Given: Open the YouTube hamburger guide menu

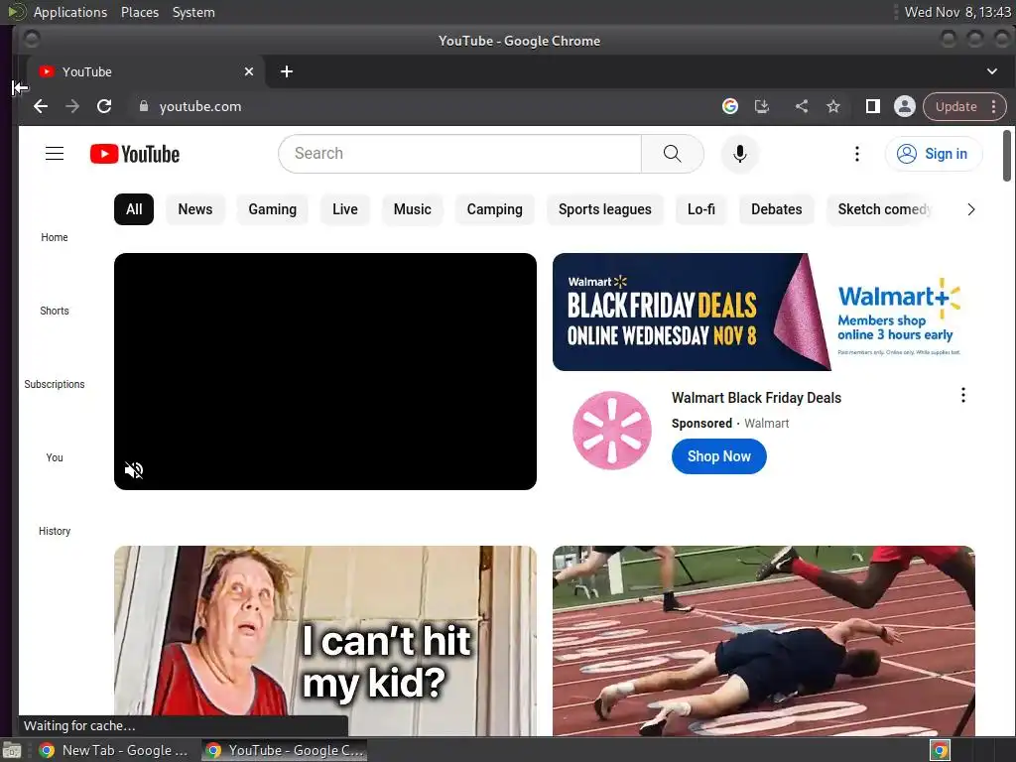Looking at the screenshot, I should (55, 154).
